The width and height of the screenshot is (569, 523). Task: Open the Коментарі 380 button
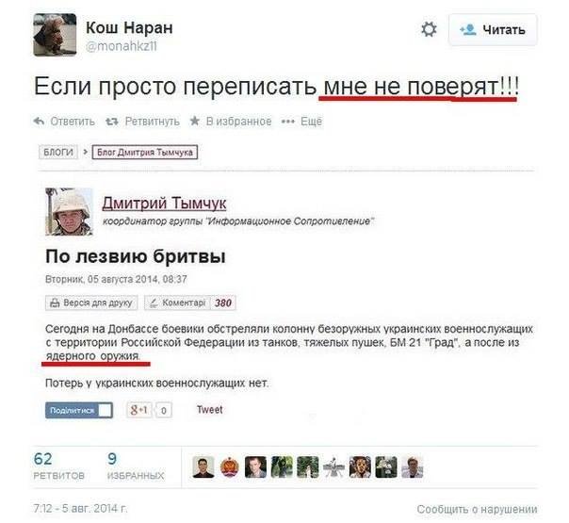tap(189, 302)
